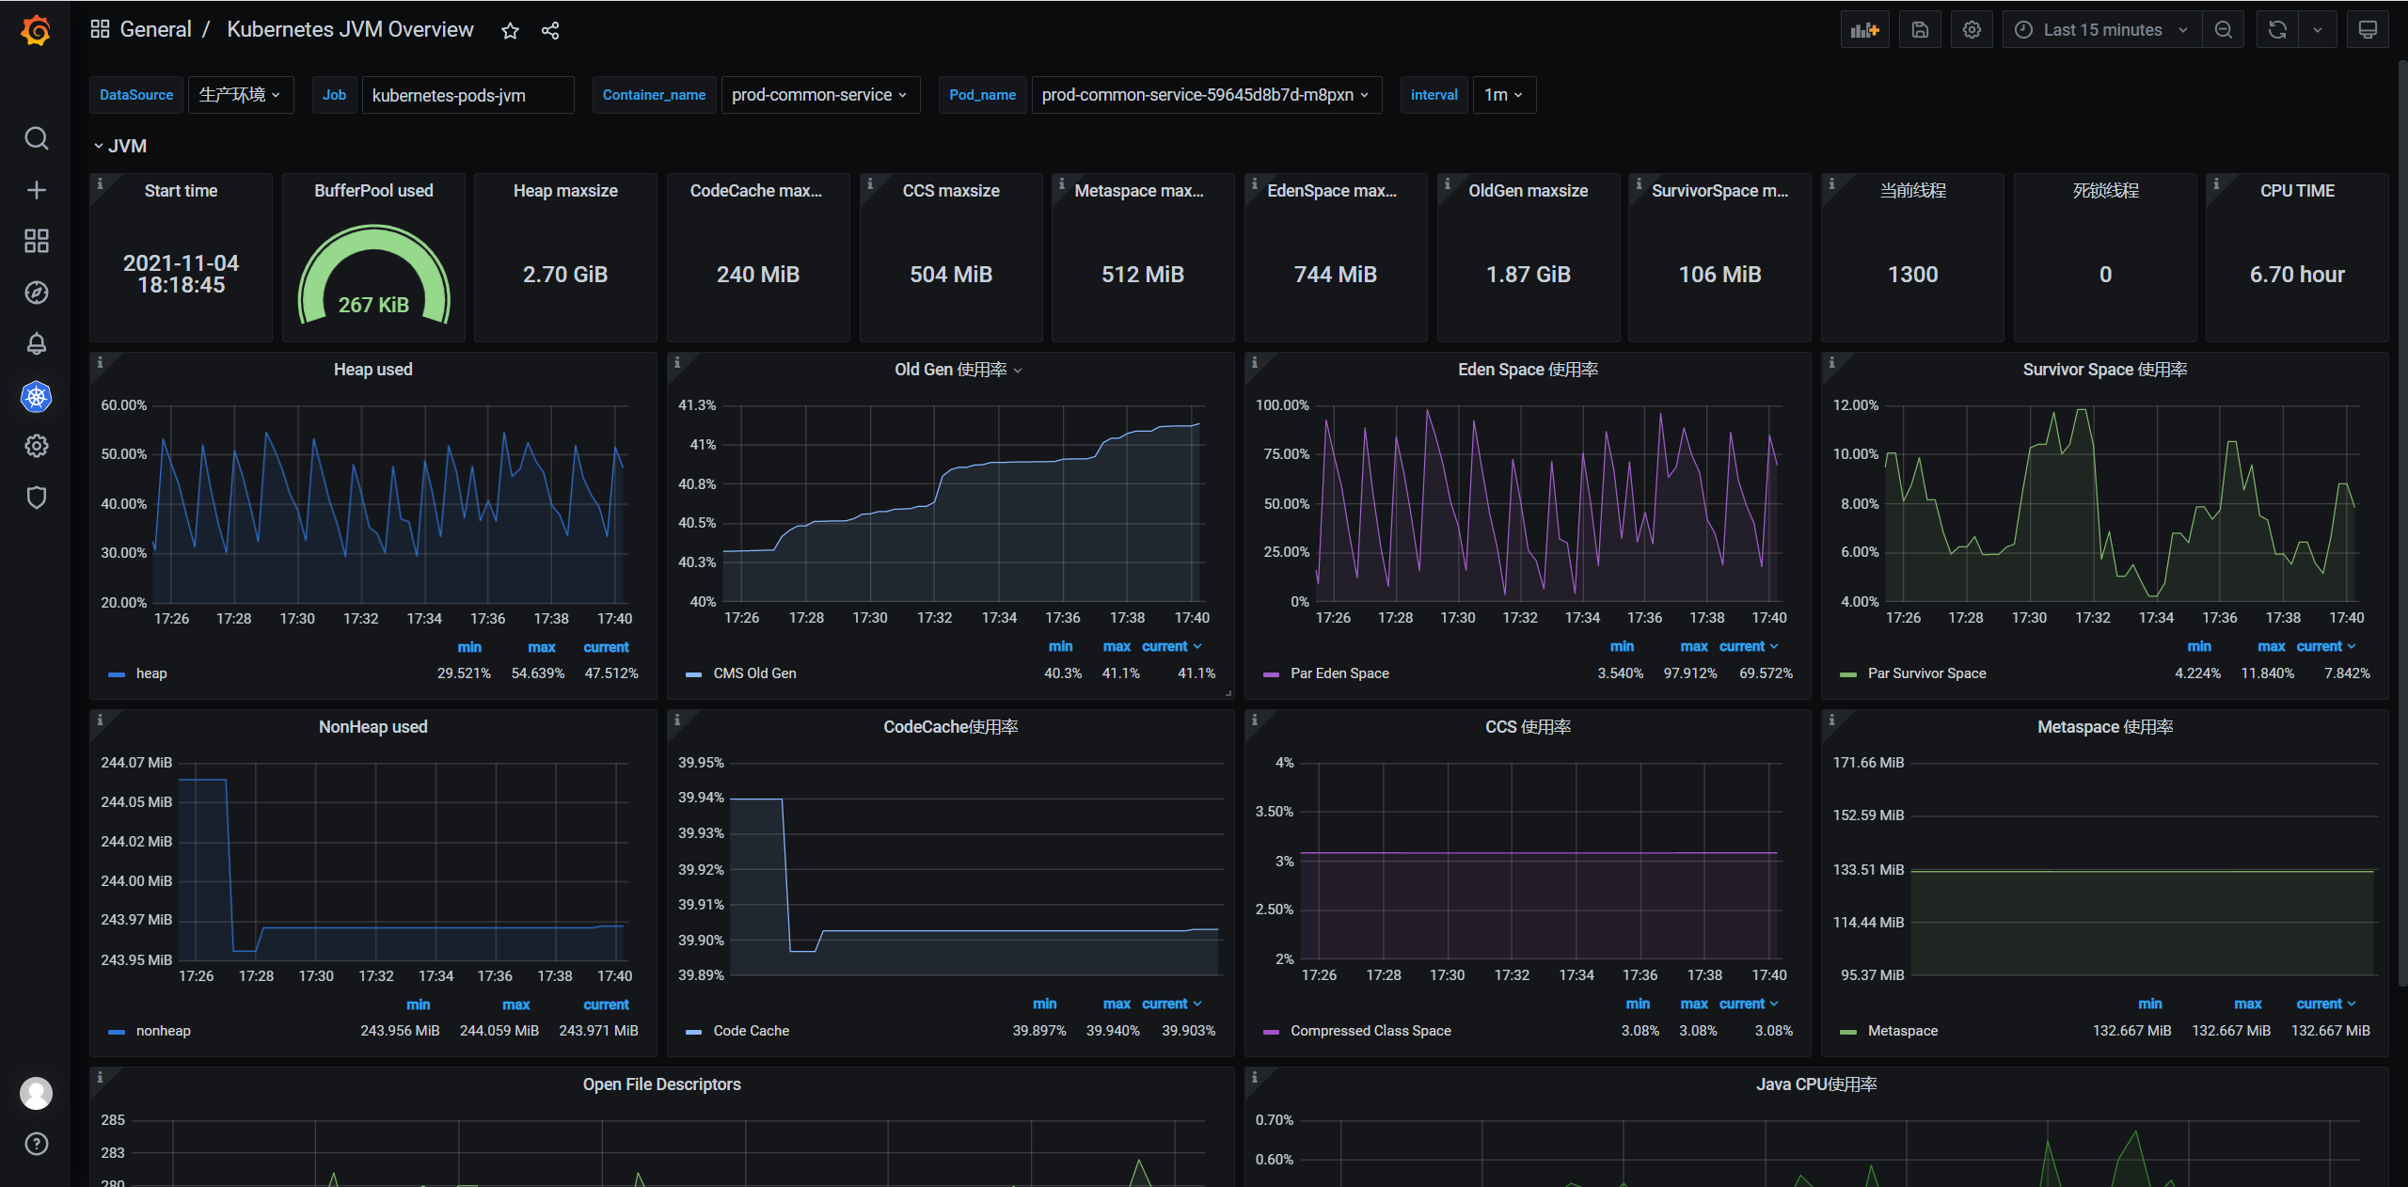2408x1187 pixels.
Task: Open the Last 15 minutes time picker
Action: 2101,30
